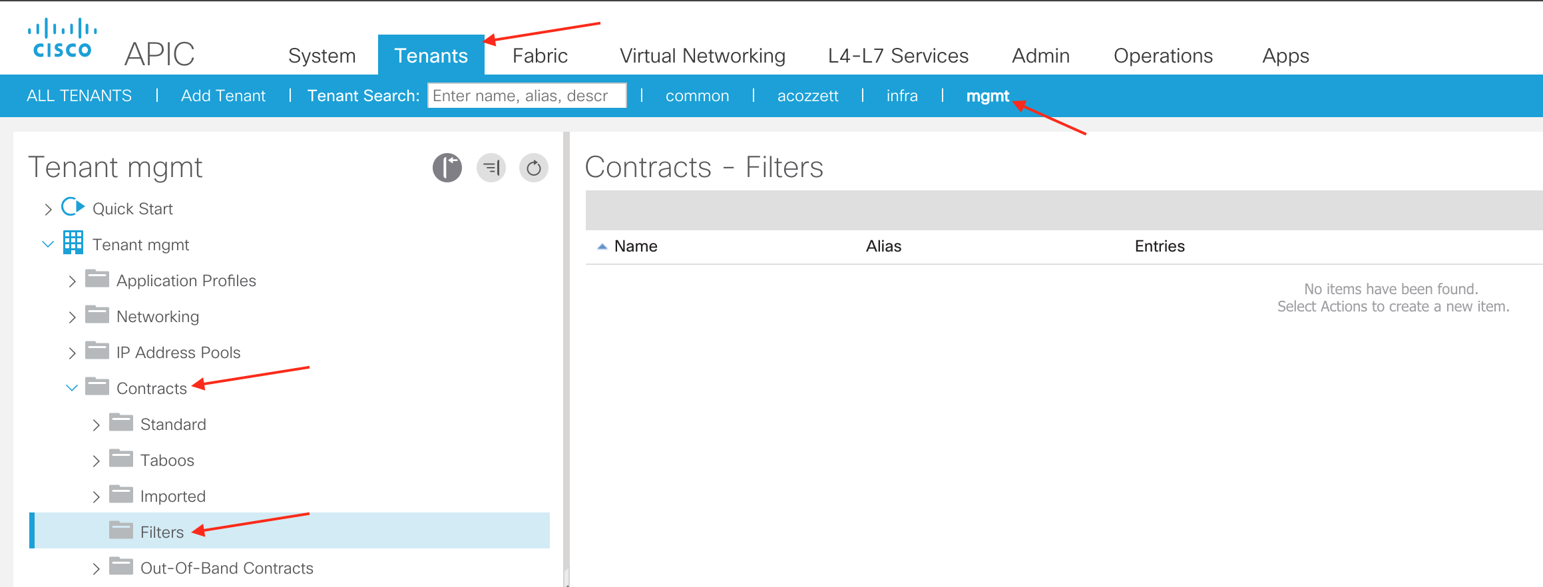Image resolution: width=1543 pixels, height=587 pixels.
Task: Click the collapse tree list icon
Action: coord(491,168)
